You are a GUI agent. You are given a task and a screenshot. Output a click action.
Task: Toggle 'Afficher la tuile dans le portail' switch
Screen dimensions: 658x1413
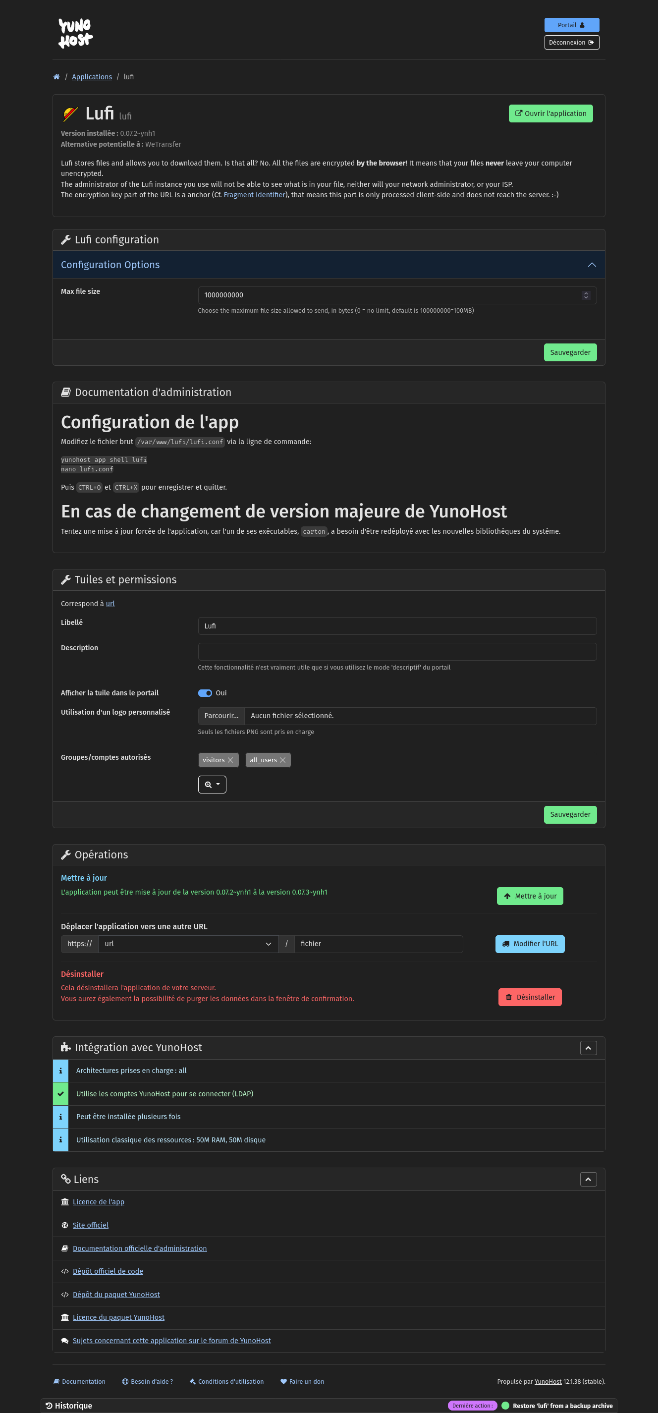tap(205, 693)
